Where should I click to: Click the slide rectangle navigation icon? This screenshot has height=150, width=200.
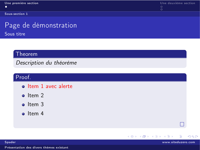tap(132, 136)
